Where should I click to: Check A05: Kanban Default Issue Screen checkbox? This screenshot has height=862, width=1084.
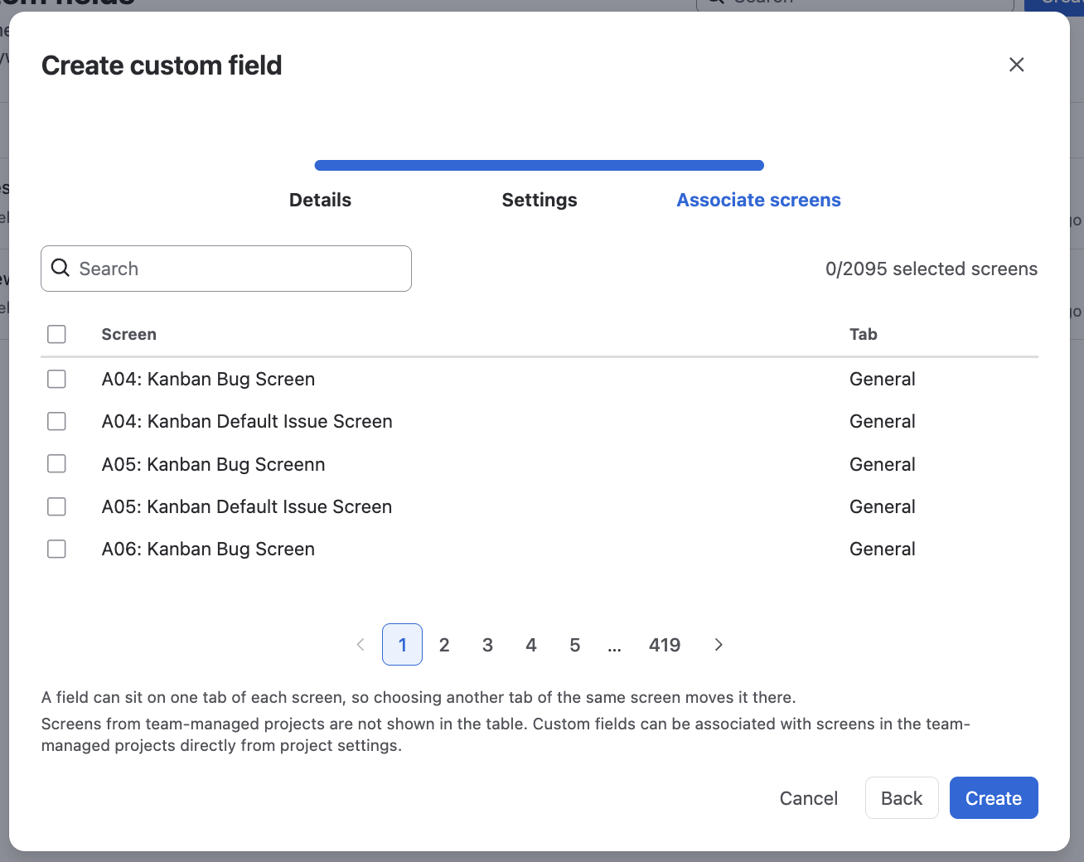(x=56, y=506)
